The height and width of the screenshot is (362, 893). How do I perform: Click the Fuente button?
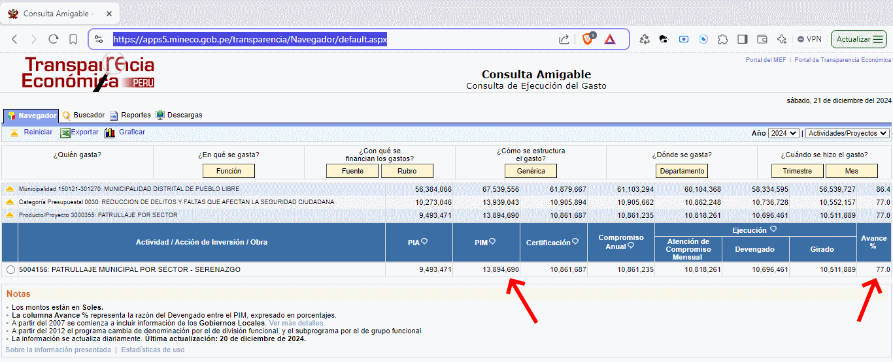coord(352,171)
